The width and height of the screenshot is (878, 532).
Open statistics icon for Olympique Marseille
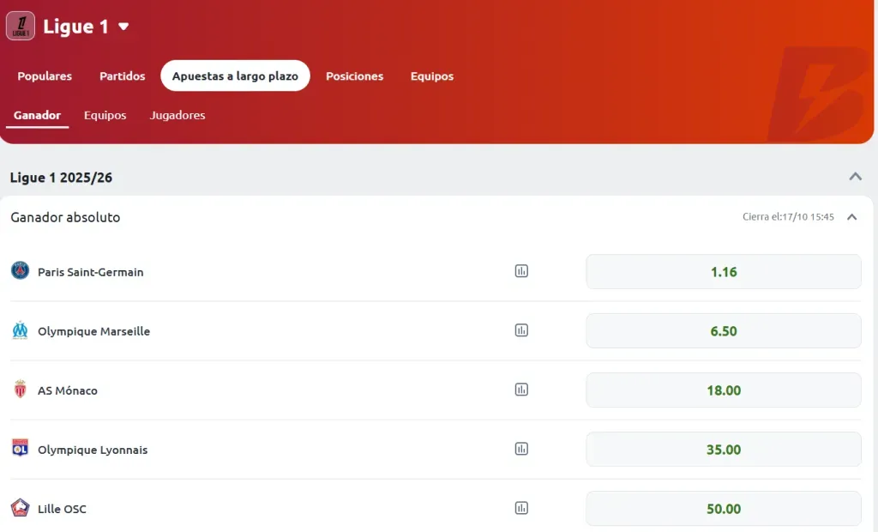coord(521,330)
